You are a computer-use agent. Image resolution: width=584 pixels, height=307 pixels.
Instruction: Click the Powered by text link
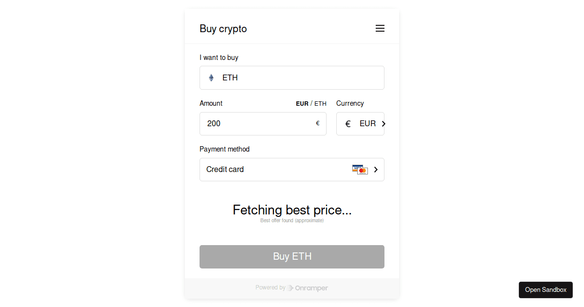[x=270, y=288]
